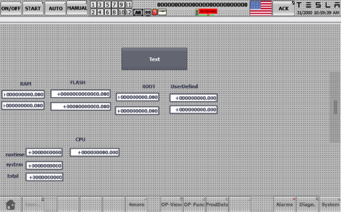
Task: Switch to MANUAL mode
Action: pos(77,8)
